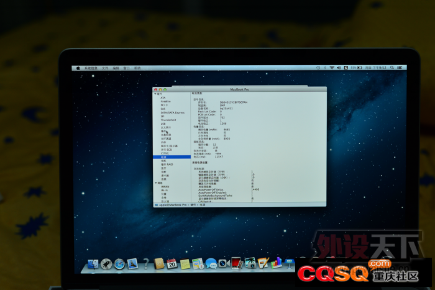This screenshot has height=290, width=435.
Task: Click 硬件 segment in path bar
Action: tap(193, 205)
